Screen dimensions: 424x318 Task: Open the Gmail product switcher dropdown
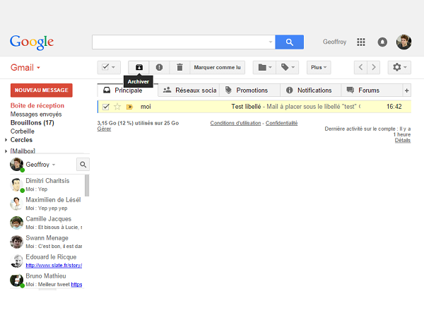(x=25, y=68)
